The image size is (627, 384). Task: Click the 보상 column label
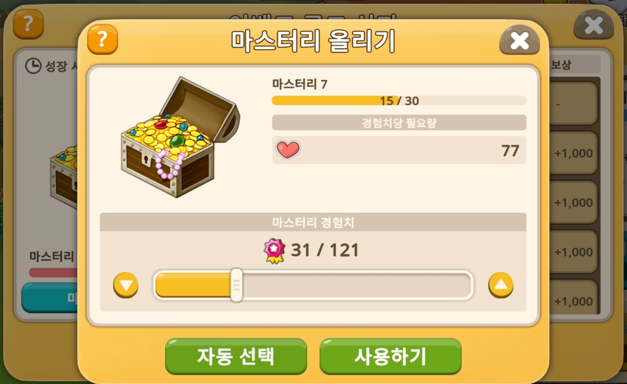561,65
